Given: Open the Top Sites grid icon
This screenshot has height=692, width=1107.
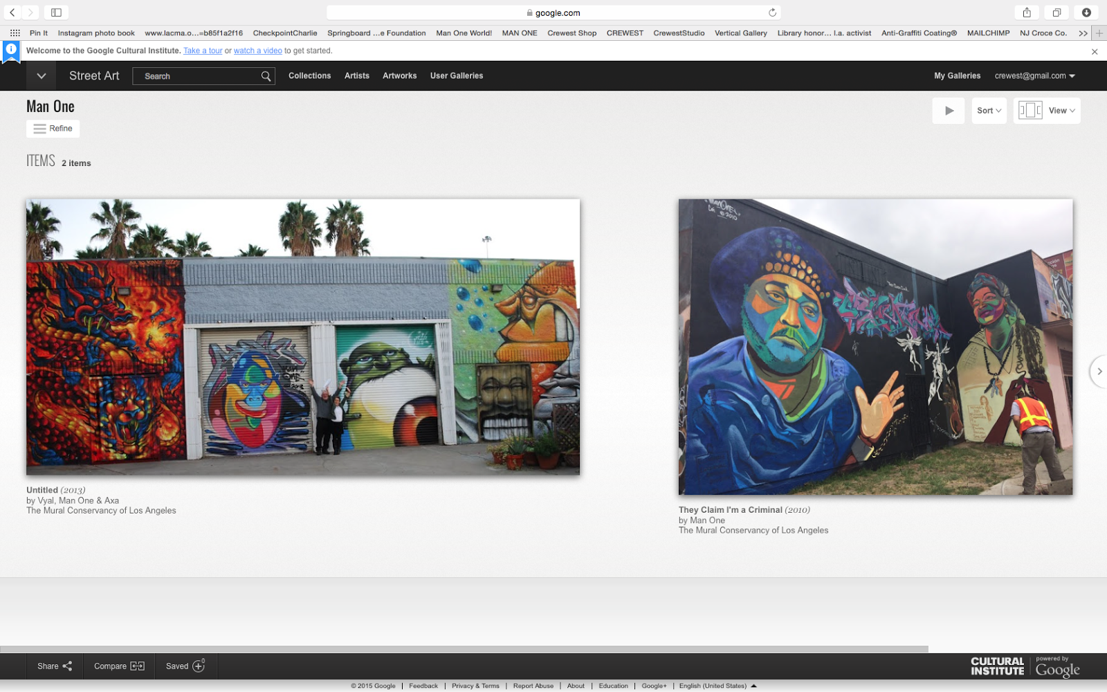Looking at the screenshot, I should [x=15, y=33].
